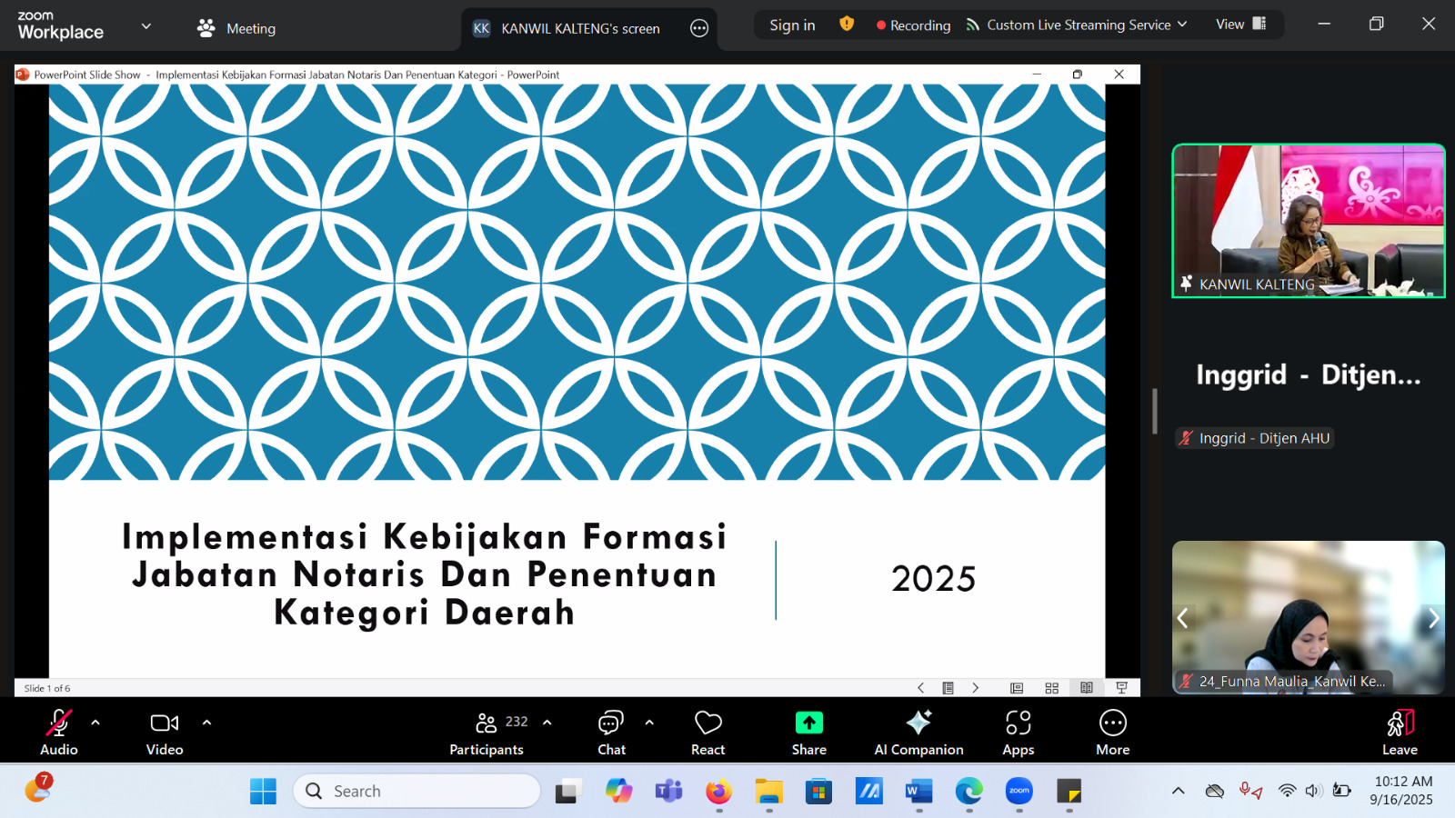This screenshot has width=1455, height=818.
Task: Click the encryption shield icon
Action: pos(847,25)
